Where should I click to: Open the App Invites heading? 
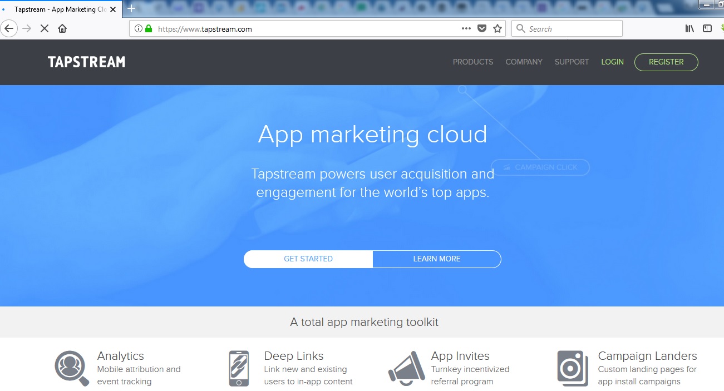point(460,356)
